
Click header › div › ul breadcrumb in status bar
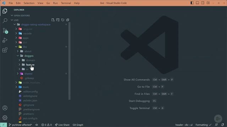click(x=184, y=125)
